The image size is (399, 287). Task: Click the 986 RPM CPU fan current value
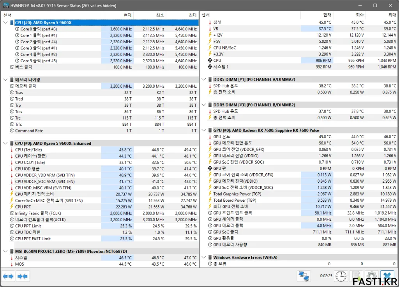(323, 60)
